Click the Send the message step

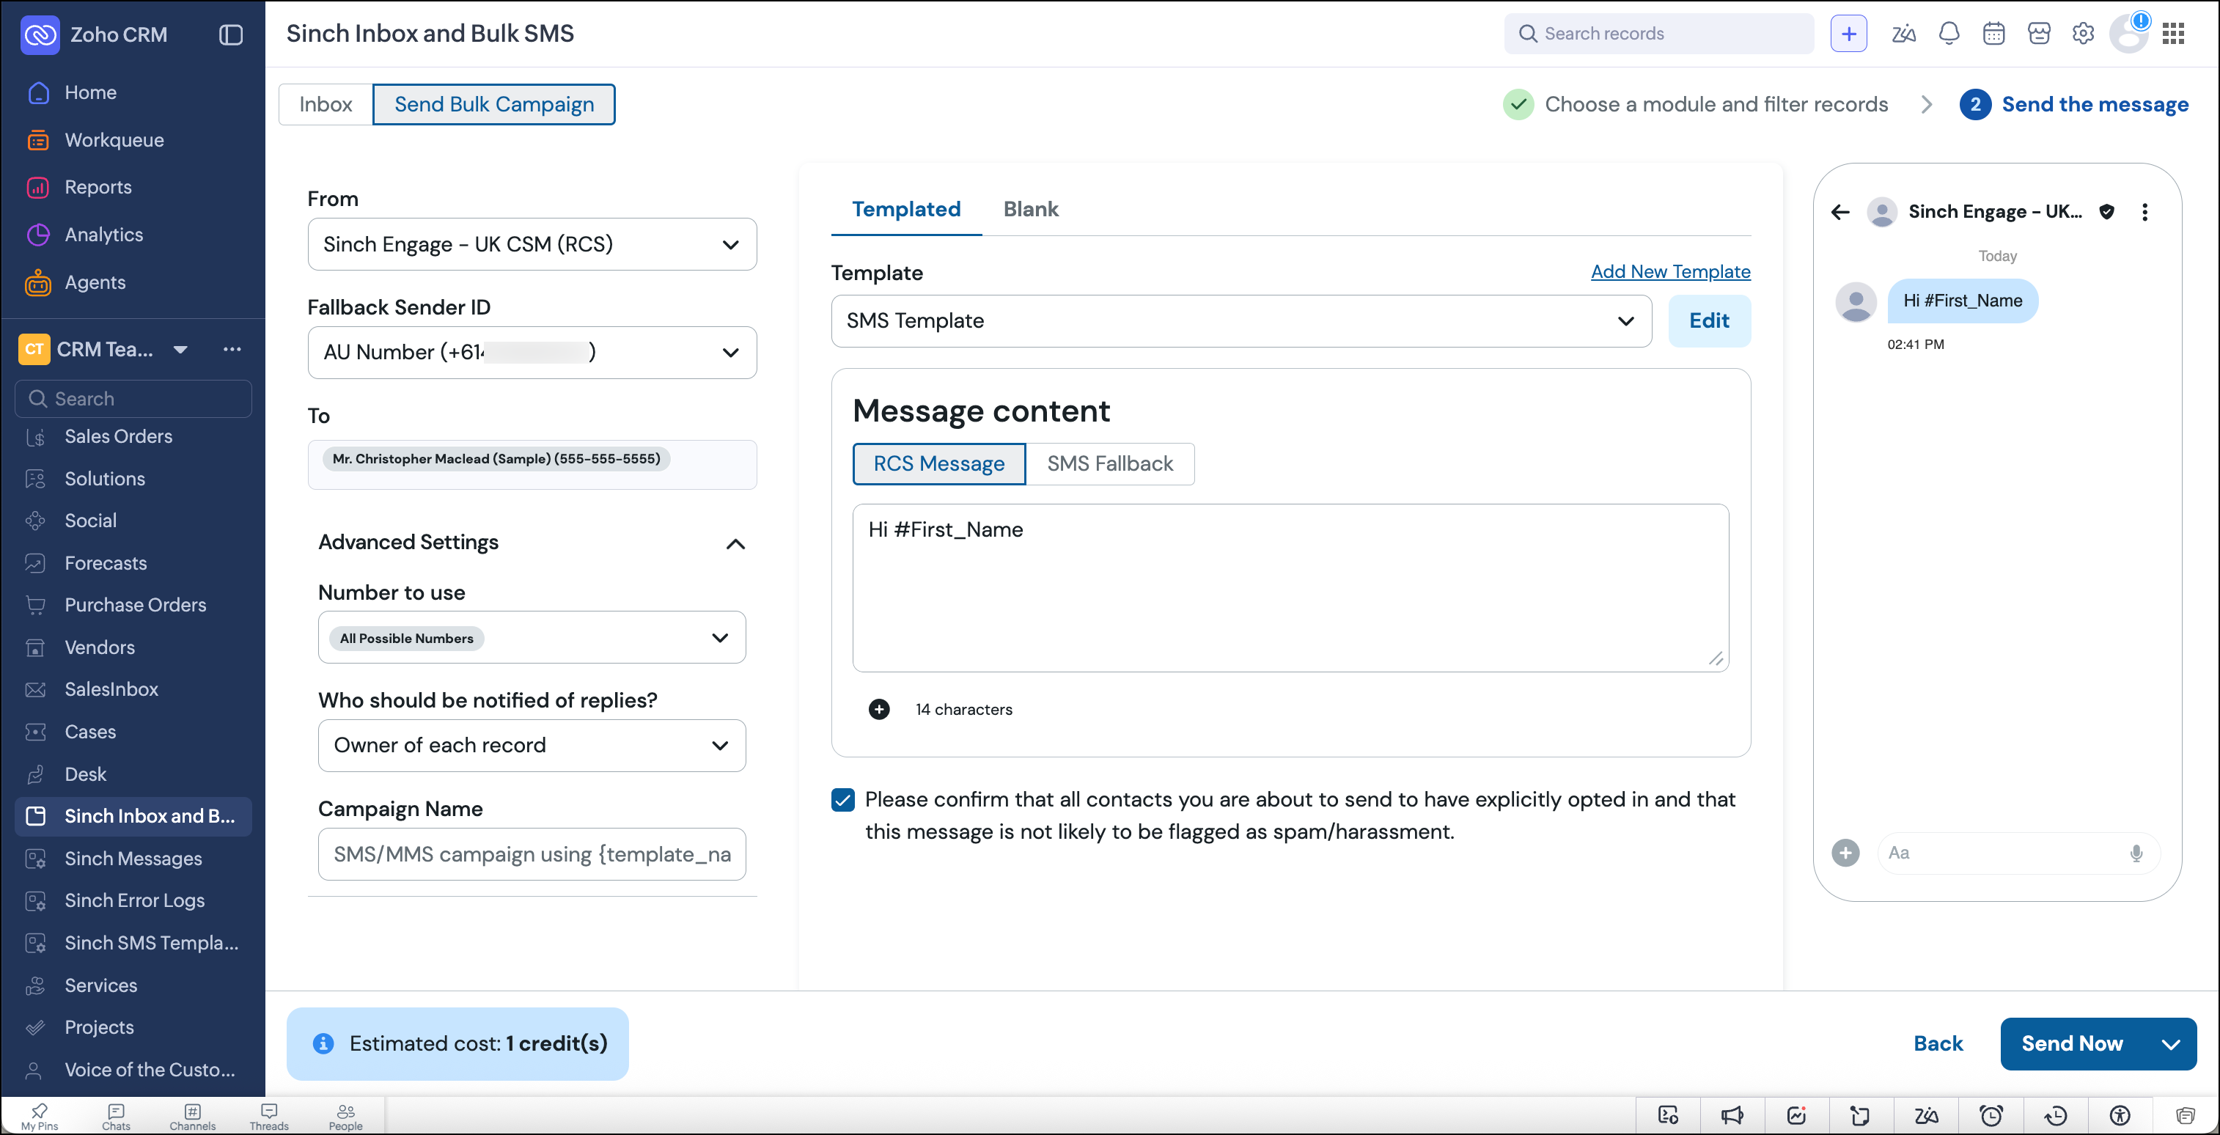2073,104
